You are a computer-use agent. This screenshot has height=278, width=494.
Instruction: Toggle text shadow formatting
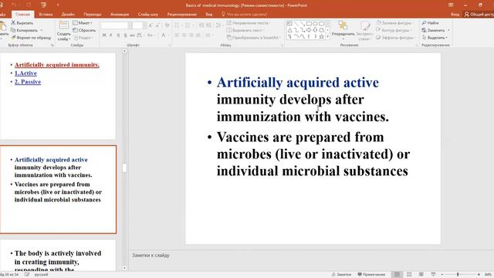click(x=125, y=36)
